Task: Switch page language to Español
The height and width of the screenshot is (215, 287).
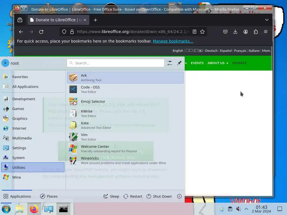Action: click(x=226, y=51)
